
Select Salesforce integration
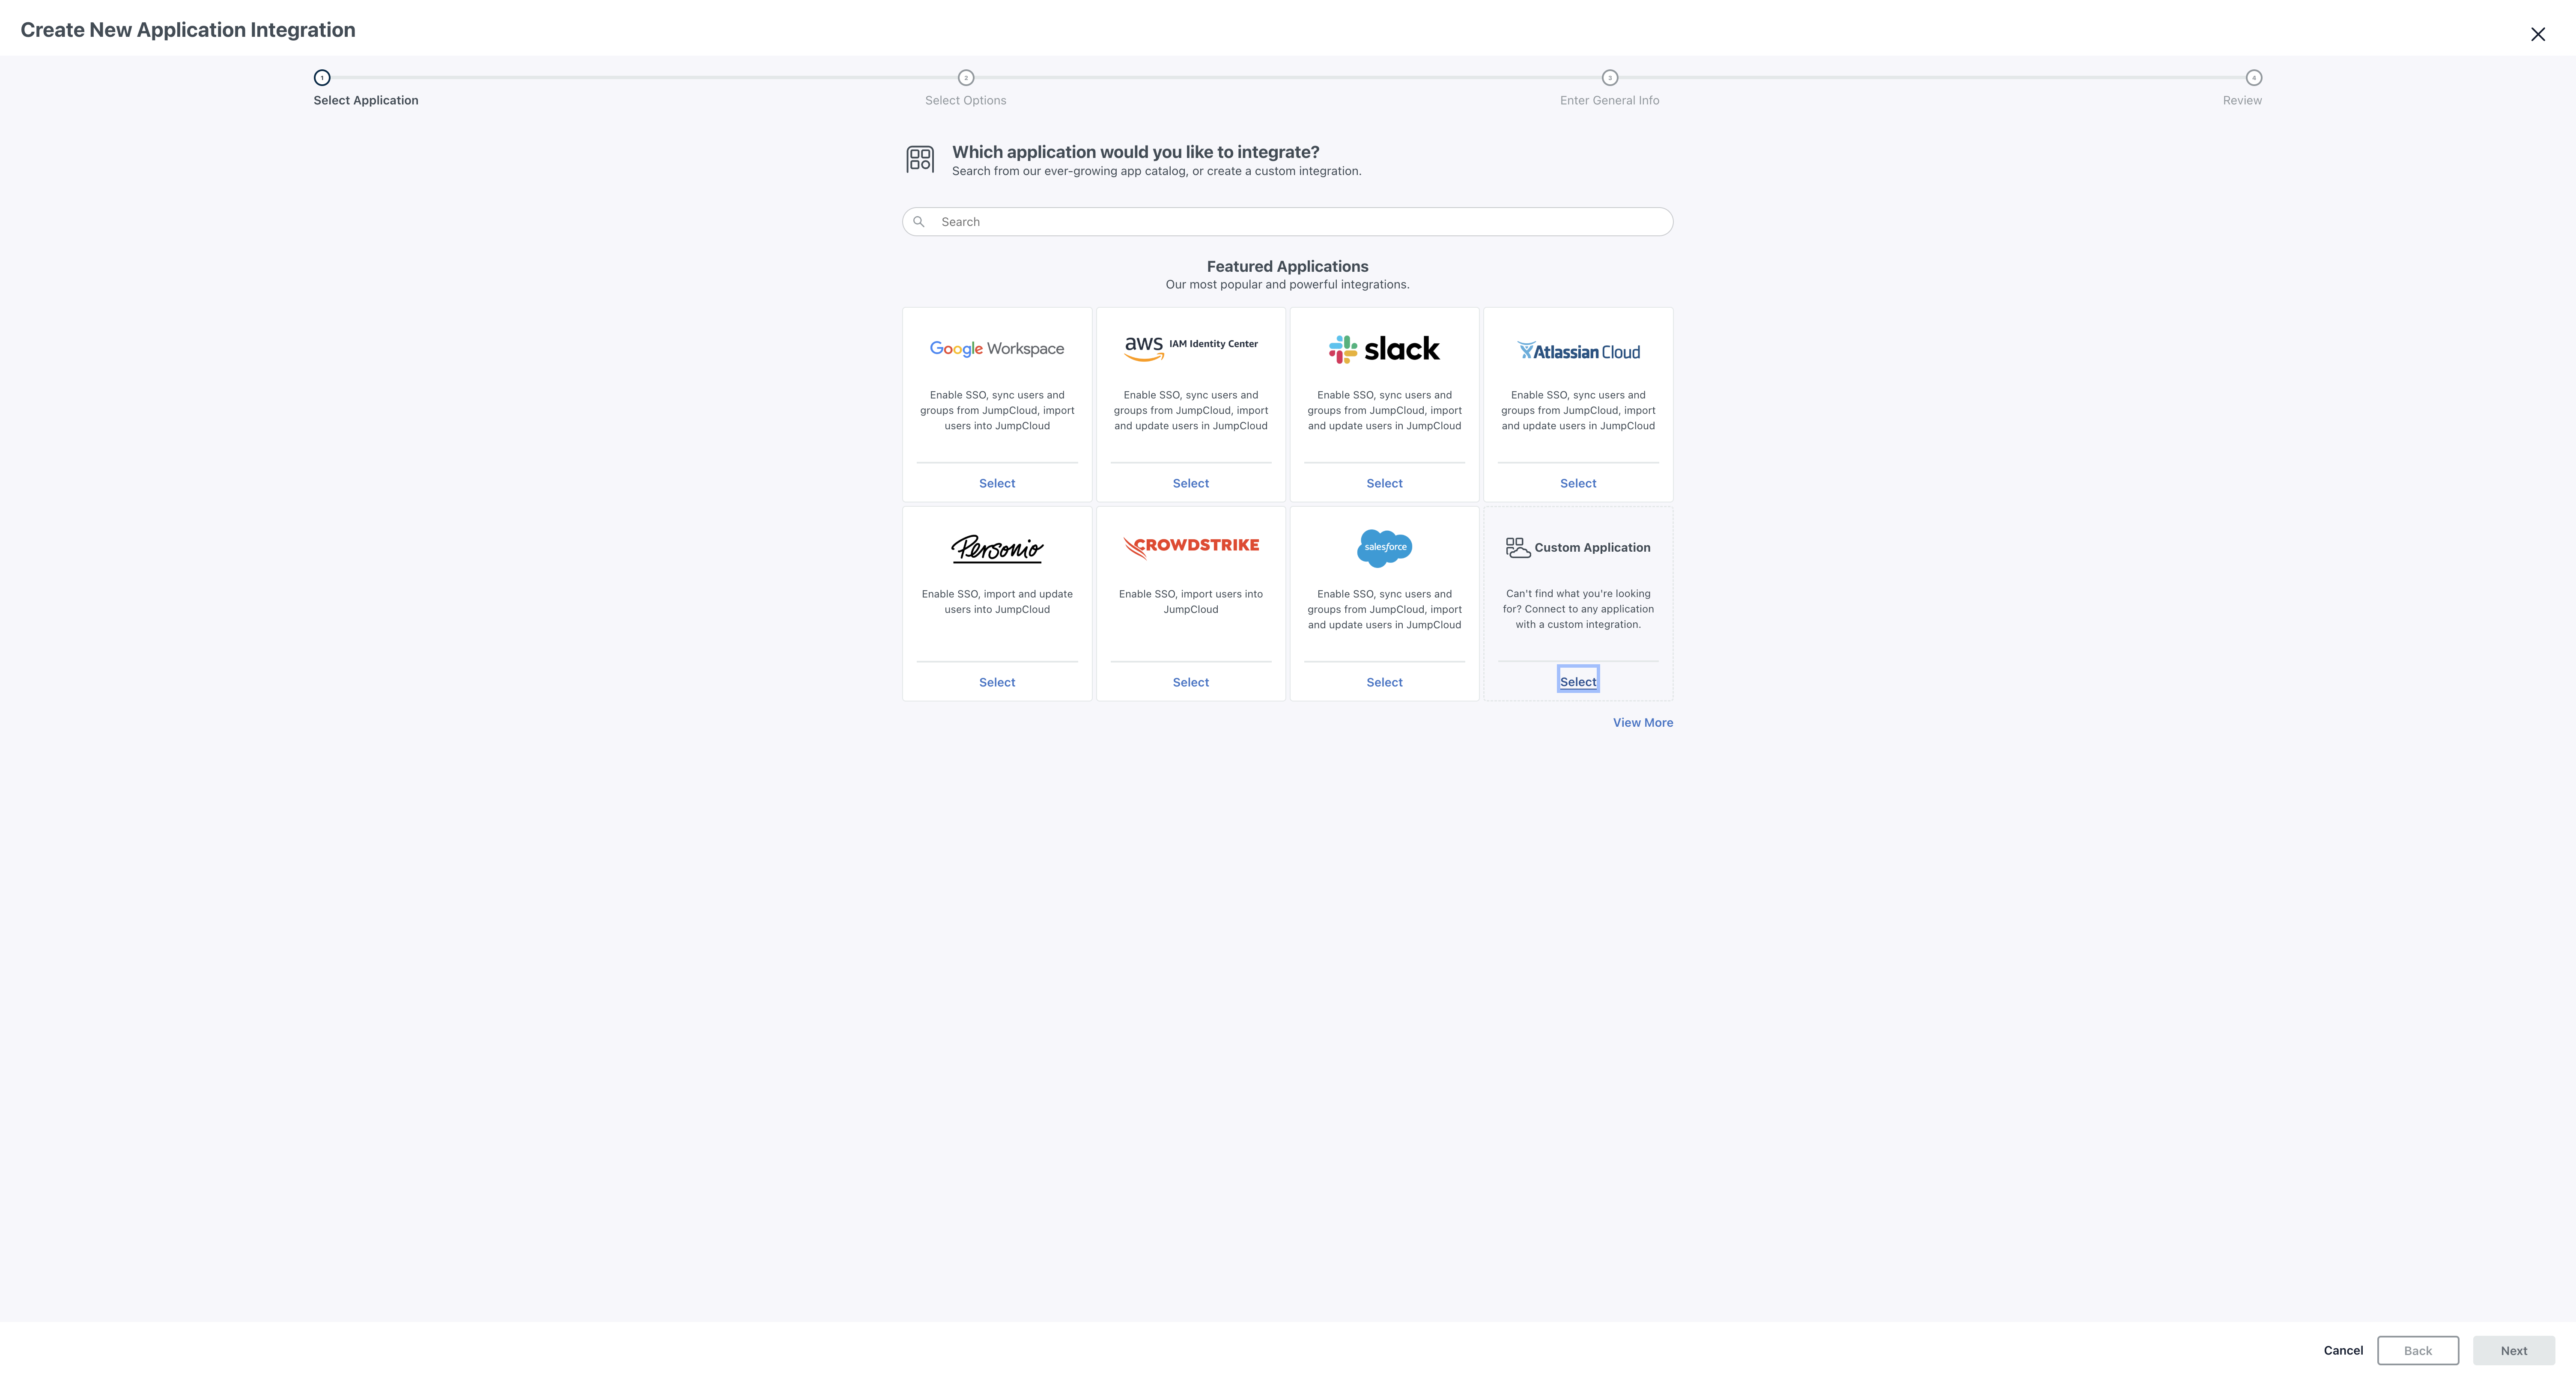pos(1384,683)
